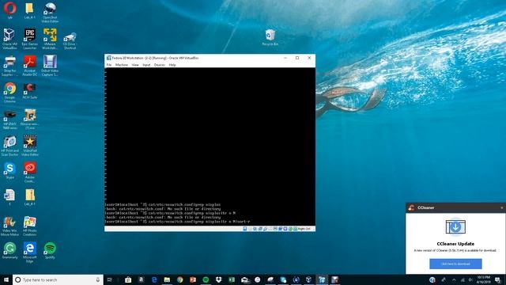Click the 'Type here to search' taskbar box
Image resolution: width=506 pixels, height=285 pixels.
coord(58,279)
